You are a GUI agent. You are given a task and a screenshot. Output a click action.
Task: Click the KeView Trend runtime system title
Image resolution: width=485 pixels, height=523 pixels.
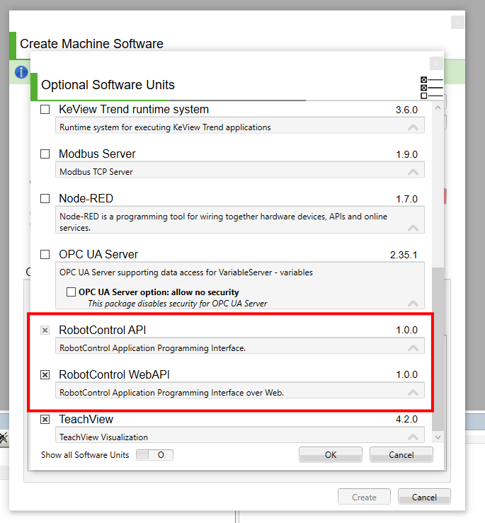pos(134,110)
